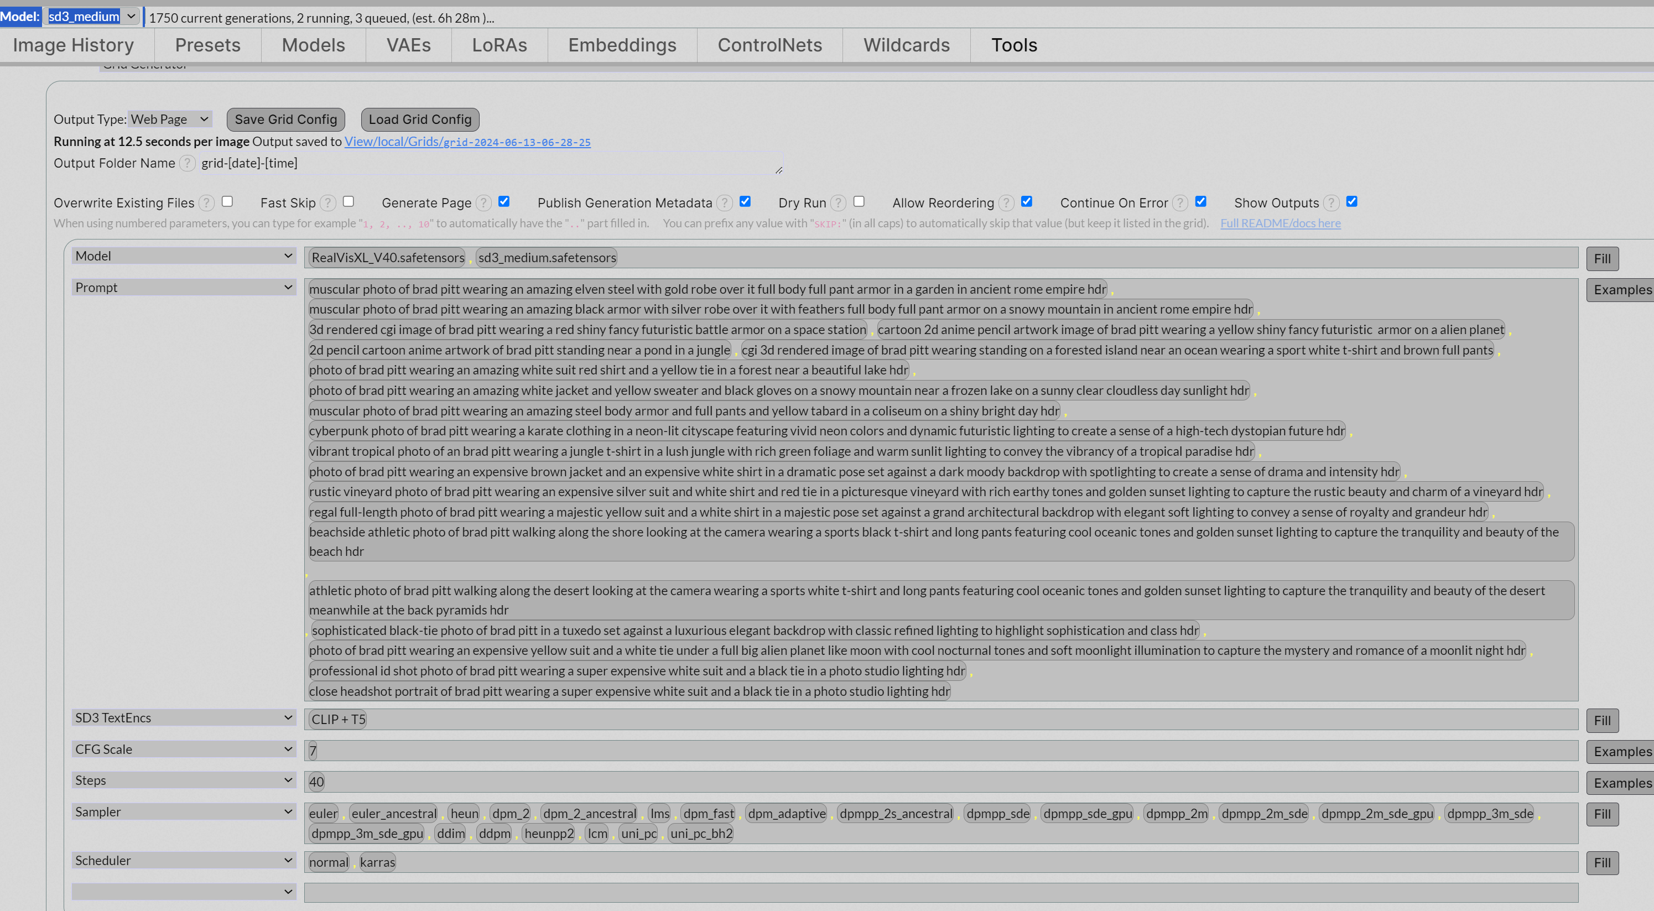1654x911 pixels.
Task: Toggle the Dry Run checkbox
Action: point(859,201)
